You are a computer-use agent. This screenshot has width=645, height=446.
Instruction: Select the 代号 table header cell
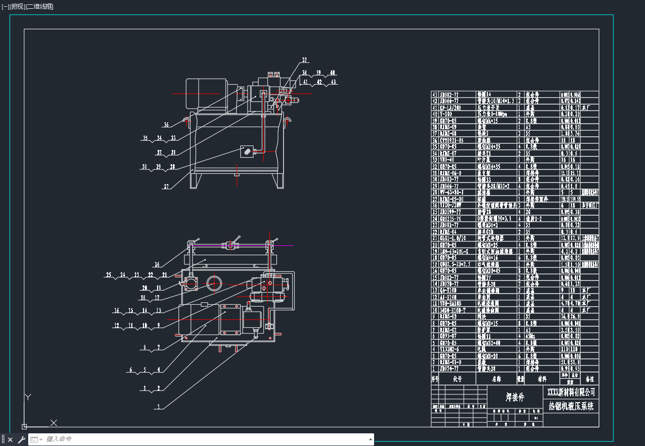tap(457, 378)
